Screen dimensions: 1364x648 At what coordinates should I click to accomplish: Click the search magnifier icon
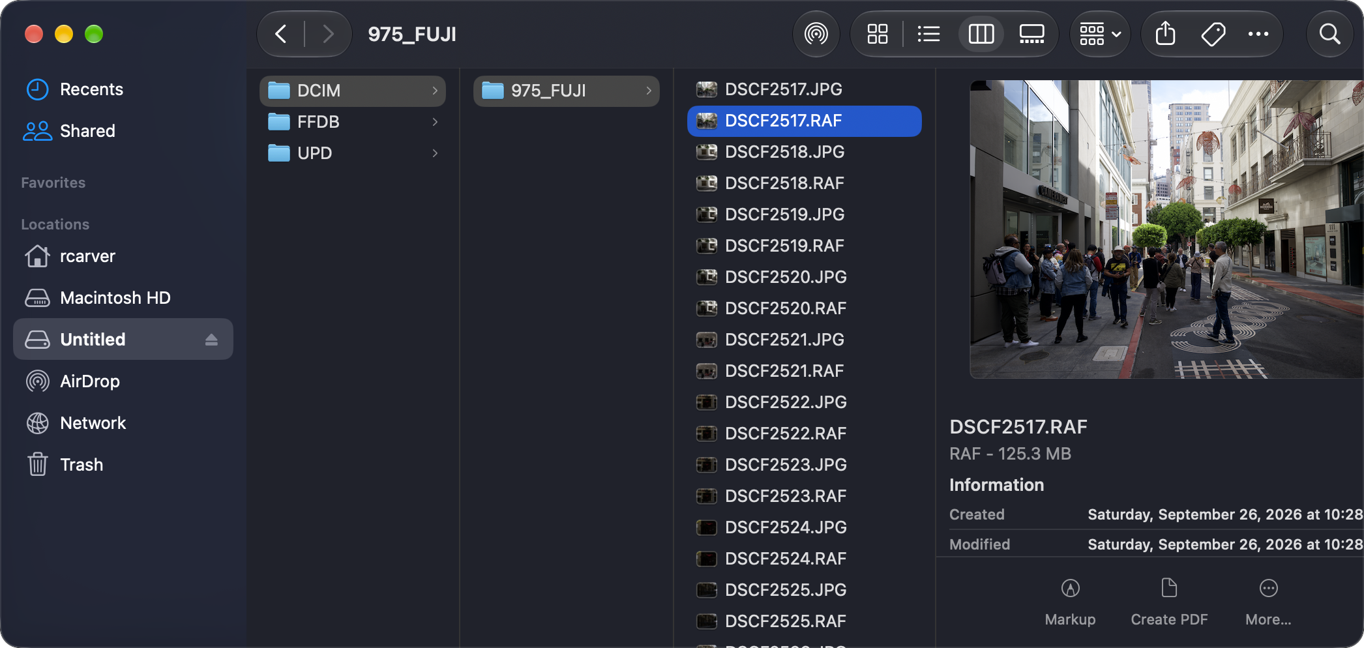(1329, 34)
